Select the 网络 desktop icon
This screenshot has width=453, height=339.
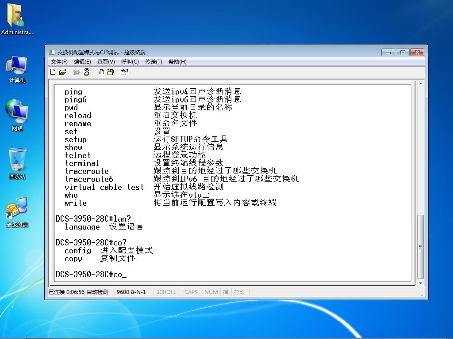tap(17, 115)
